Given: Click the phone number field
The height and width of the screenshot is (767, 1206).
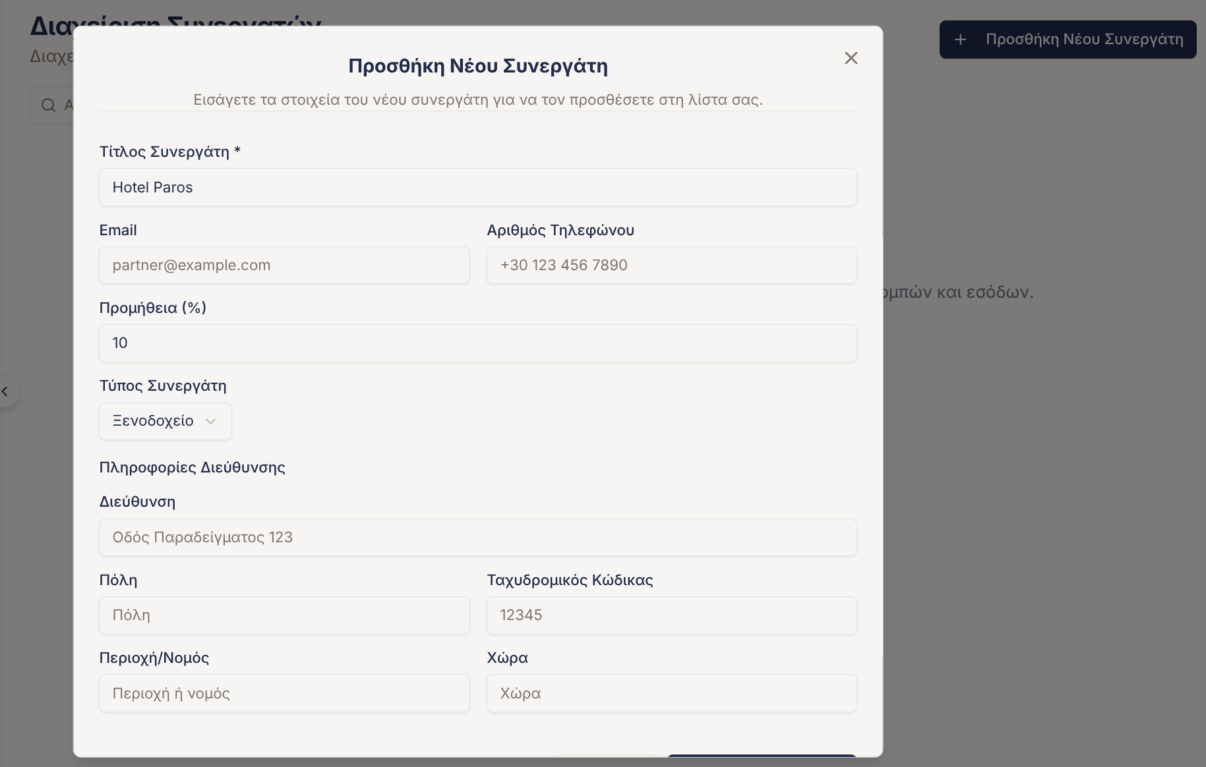Looking at the screenshot, I should coord(671,266).
